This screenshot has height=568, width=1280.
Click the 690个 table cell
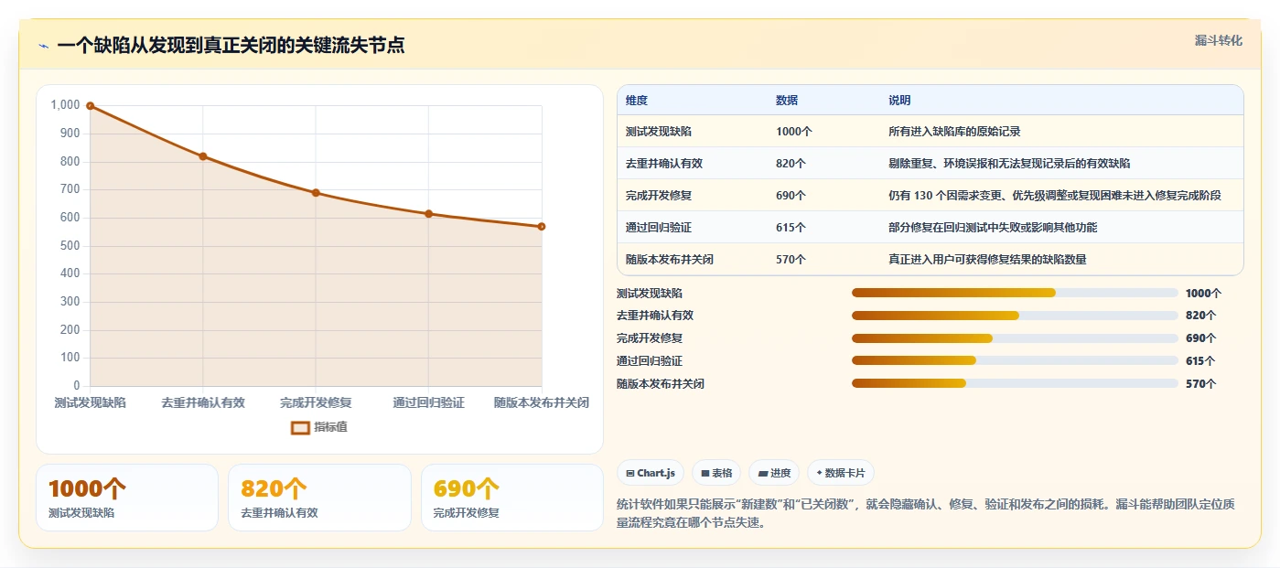pos(791,196)
